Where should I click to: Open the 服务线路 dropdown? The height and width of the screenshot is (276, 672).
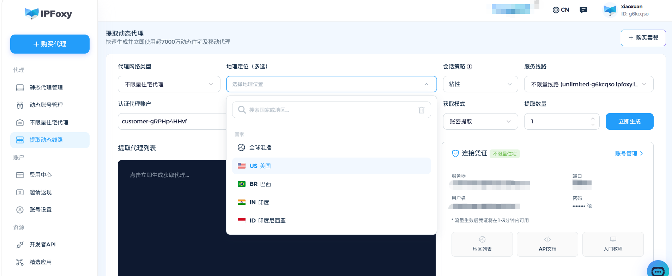coord(589,84)
